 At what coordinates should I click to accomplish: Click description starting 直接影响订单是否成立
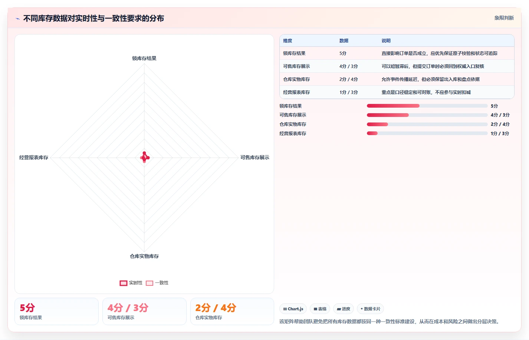click(x=440, y=53)
